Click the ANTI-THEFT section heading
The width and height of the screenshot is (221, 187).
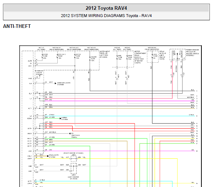[x=17, y=26]
